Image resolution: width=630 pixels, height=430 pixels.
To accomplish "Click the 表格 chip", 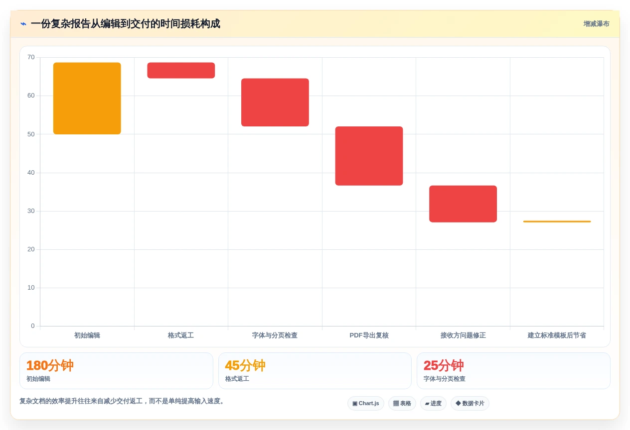I will tap(402, 404).
